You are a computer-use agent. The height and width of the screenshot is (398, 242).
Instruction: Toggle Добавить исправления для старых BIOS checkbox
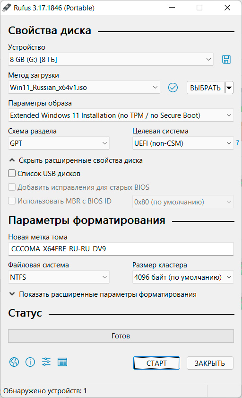pos(12,187)
